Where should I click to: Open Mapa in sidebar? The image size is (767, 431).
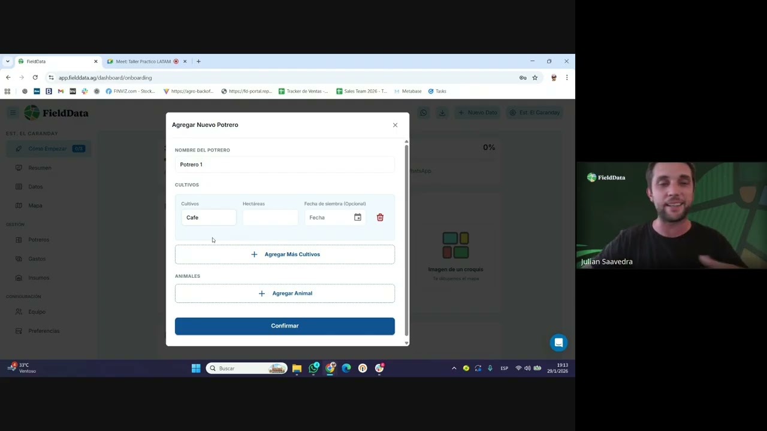point(35,205)
